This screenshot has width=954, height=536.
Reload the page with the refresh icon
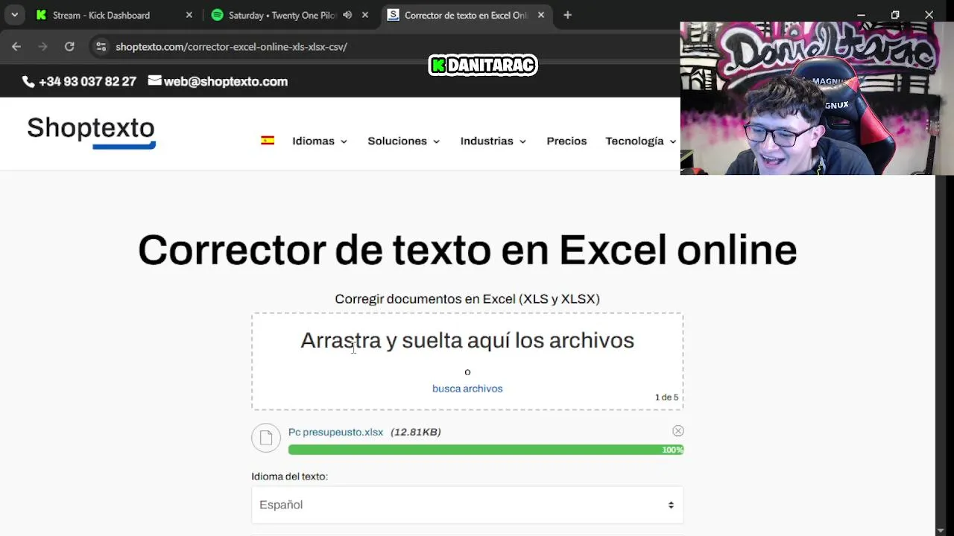click(69, 46)
